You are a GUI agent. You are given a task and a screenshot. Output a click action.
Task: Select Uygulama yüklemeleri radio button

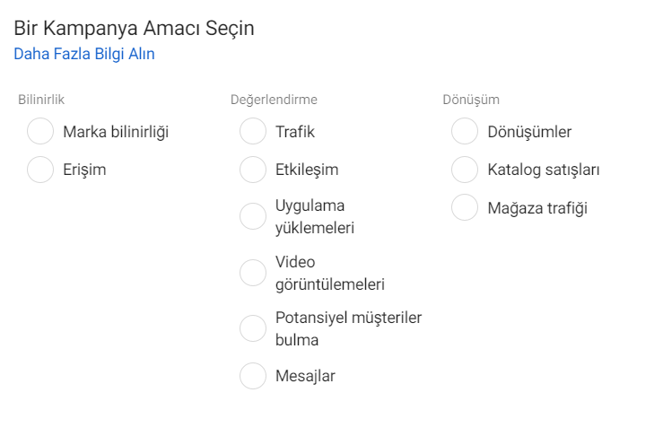tap(253, 216)
